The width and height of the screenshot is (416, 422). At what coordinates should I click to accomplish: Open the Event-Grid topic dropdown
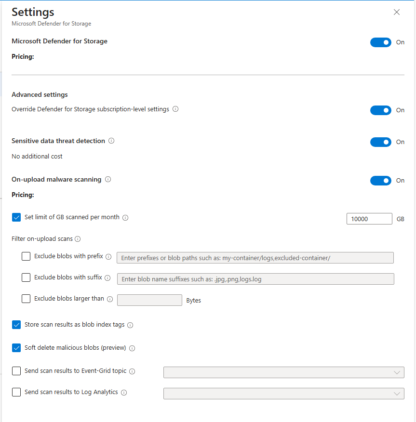pos(283,372)
